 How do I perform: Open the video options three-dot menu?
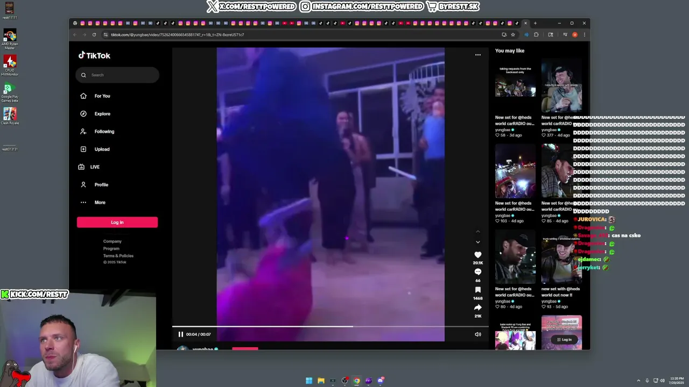477,55
